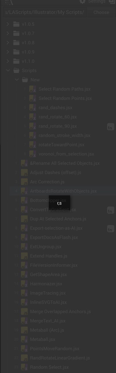Click the folder icon of v1.0.8

click(16, 43)
